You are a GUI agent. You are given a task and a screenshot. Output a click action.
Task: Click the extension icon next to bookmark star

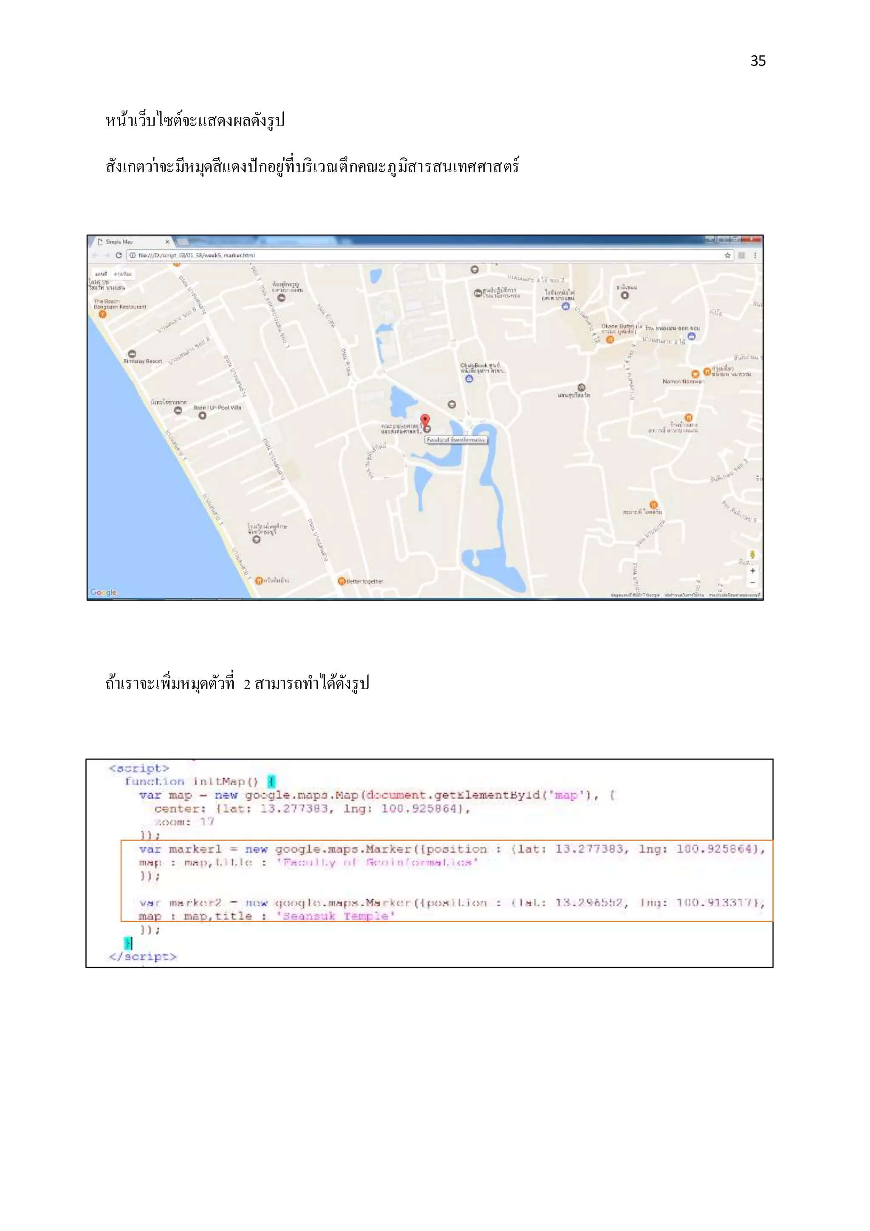[x=742, y=255]
